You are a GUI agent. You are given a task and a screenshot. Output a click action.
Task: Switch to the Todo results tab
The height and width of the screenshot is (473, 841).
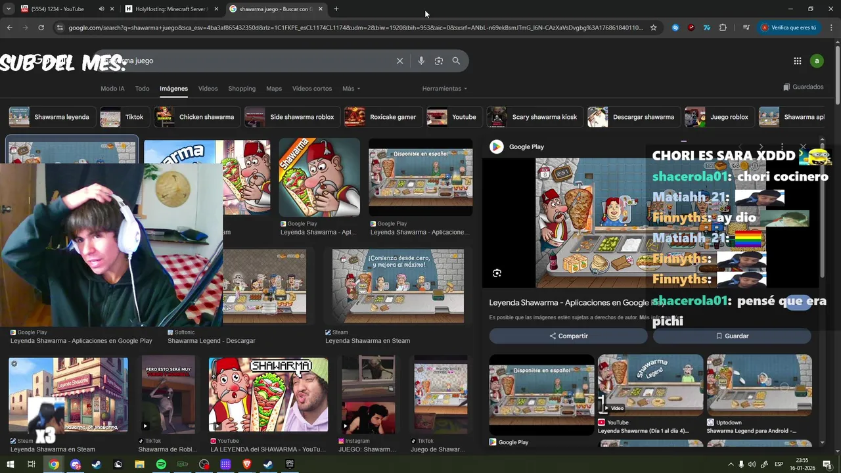[142, 89]
